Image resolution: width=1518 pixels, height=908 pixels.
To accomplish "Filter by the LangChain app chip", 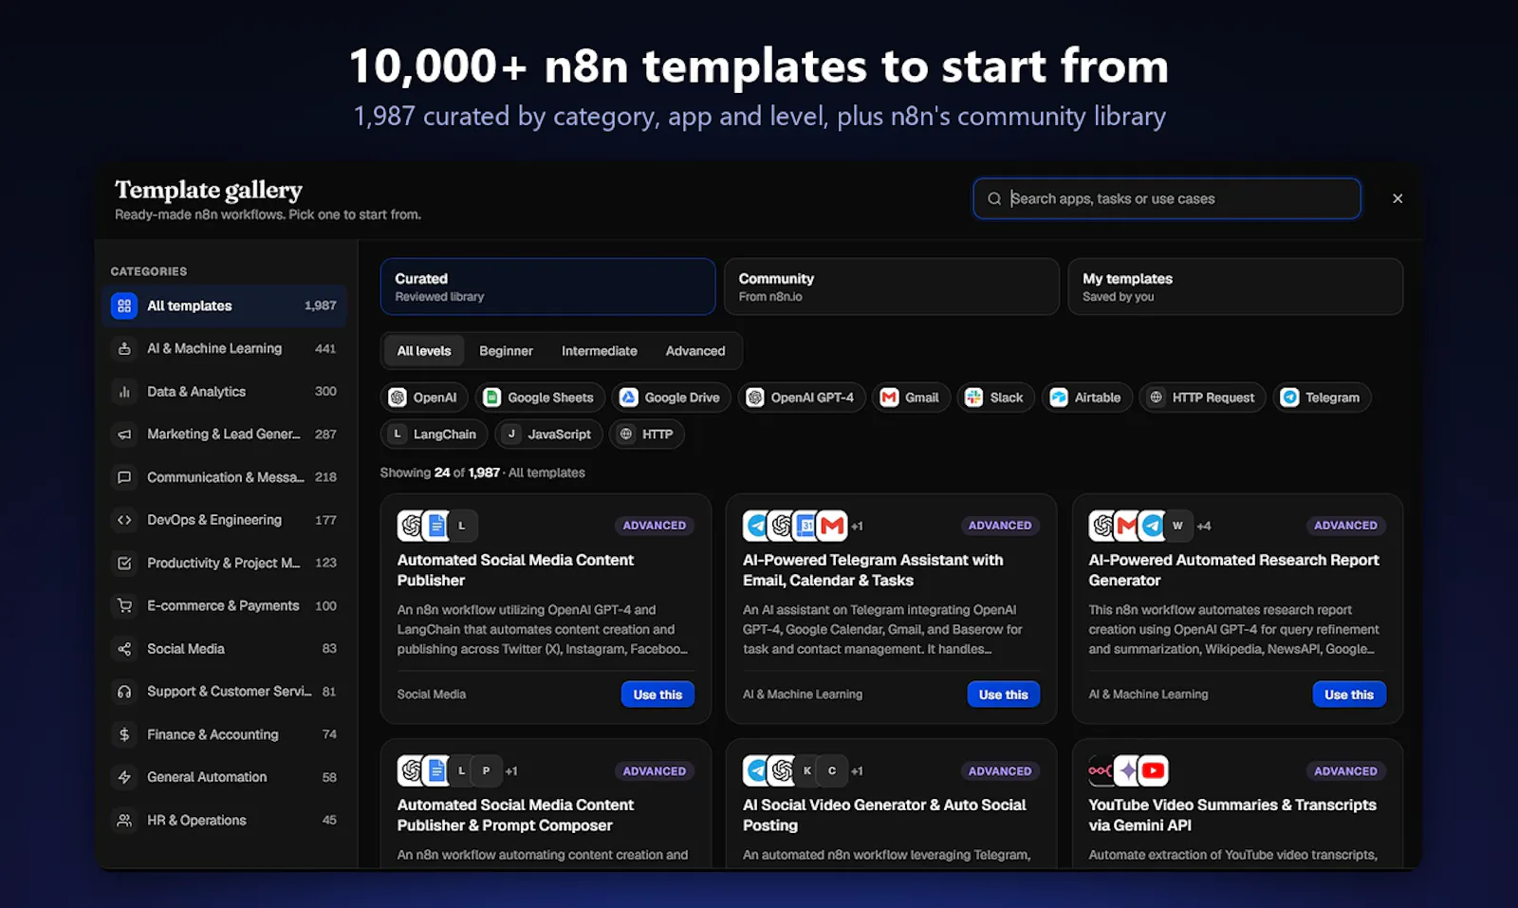I will [x=435, y=434].
